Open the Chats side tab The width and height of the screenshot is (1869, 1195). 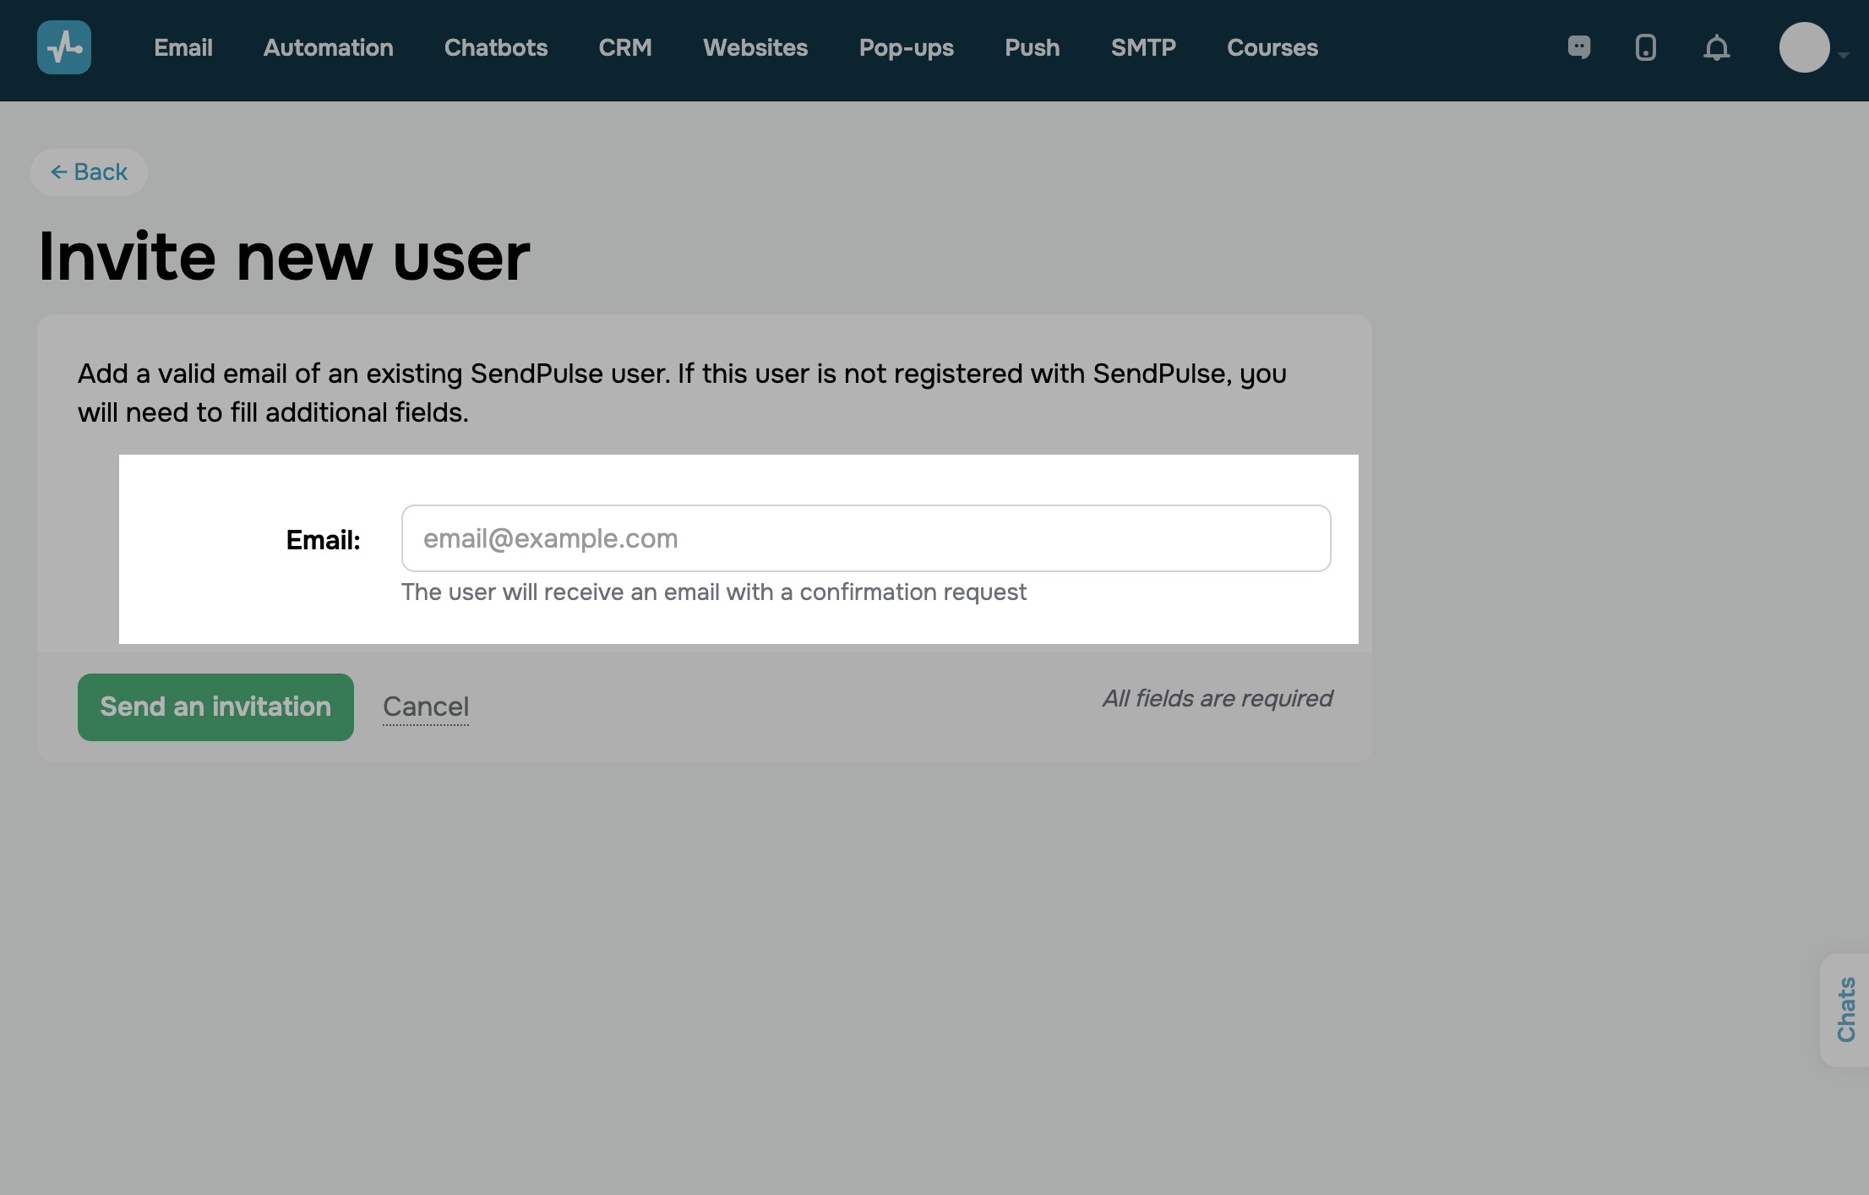point(1845,1010)
